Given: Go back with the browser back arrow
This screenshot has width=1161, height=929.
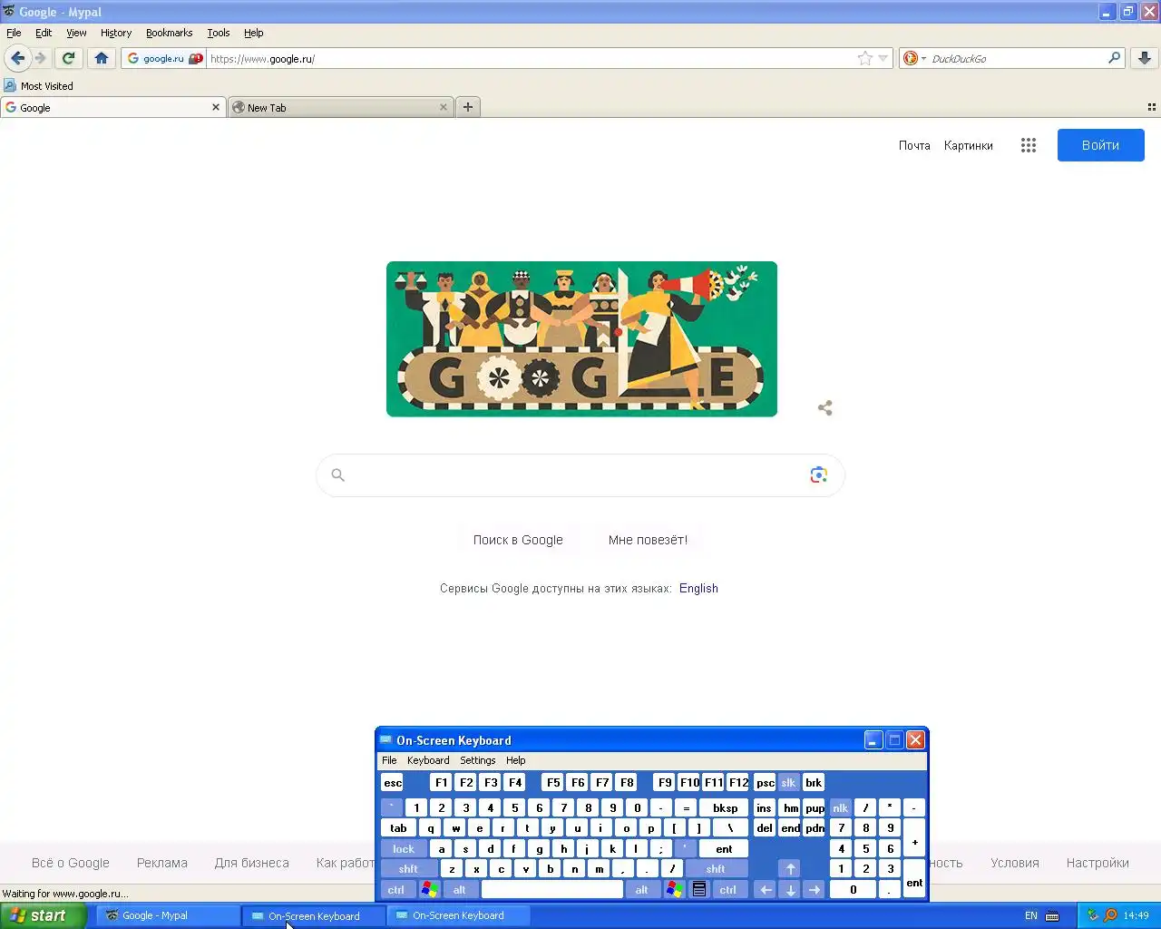Looking at the screenshot, I should pos(18,58).
